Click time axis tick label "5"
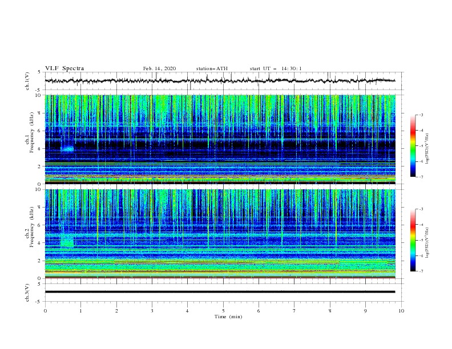 coord(223,311)
